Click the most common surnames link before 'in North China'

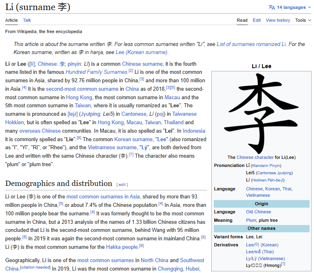(x=105, y=260)
